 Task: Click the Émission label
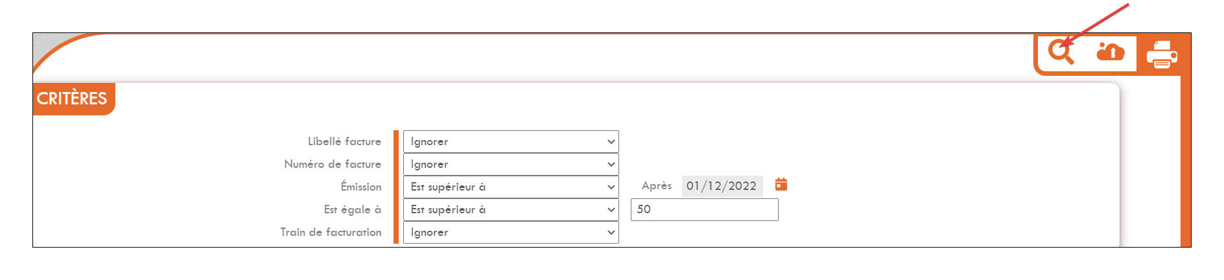tap(361, 187)
